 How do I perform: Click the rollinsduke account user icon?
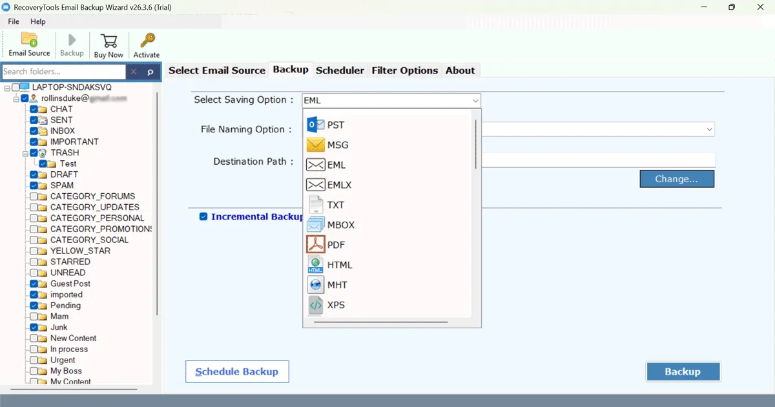tap(34, 98)
